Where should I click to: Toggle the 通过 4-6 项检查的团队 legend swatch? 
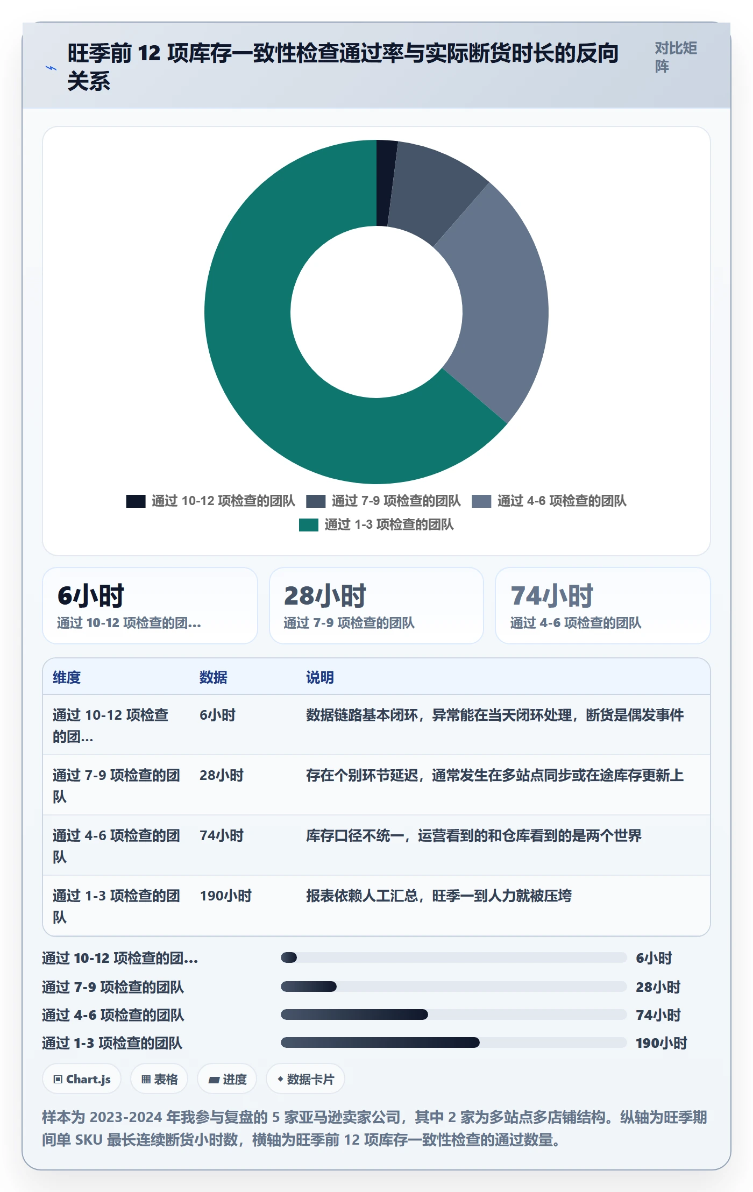click(481, 501)
